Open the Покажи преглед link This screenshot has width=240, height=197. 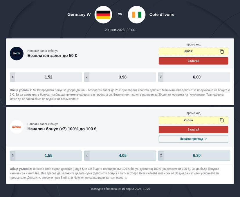(193, 139)
